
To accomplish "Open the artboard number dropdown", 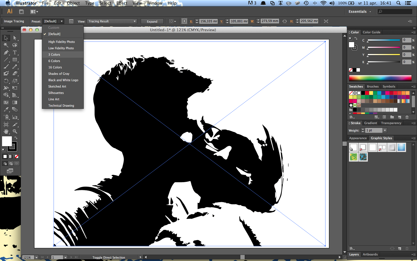I will point(65,257).
